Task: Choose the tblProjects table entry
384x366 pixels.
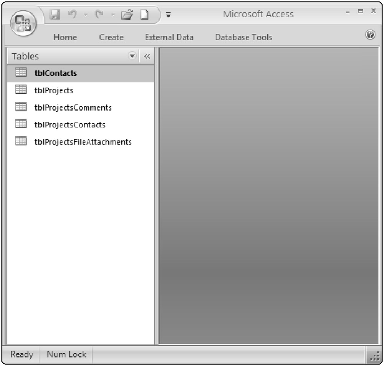Action: (x=53, y=90)
